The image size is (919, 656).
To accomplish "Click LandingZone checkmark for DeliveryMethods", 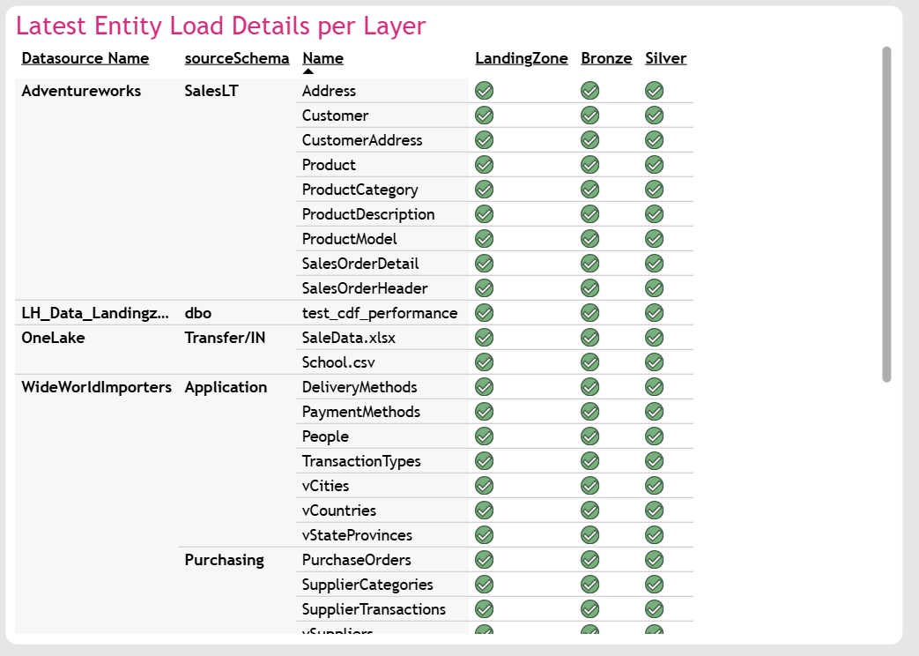I will (484, 387).
